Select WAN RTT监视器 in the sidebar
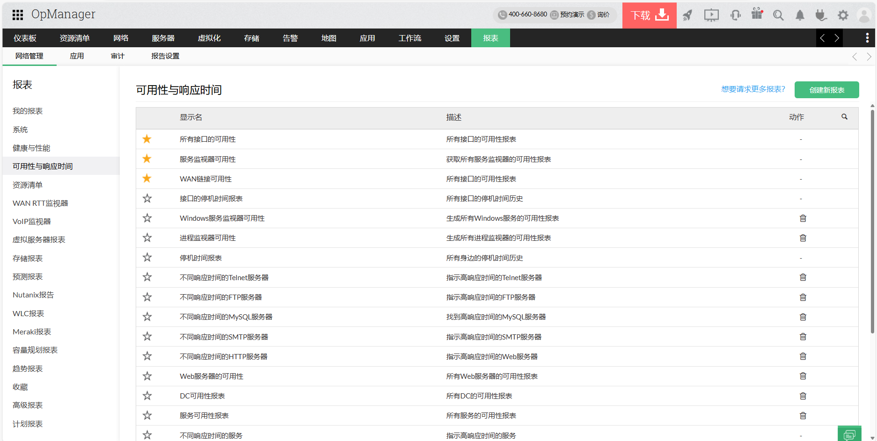 [x=40, y=203]
